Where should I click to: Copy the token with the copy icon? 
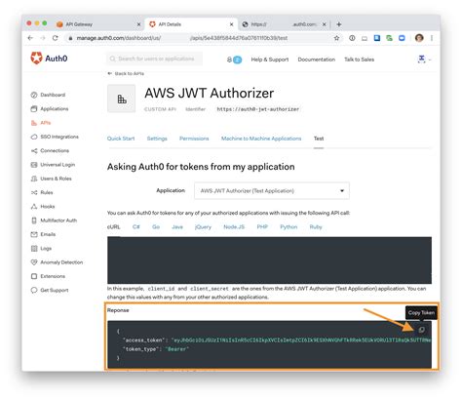point(421,330)
